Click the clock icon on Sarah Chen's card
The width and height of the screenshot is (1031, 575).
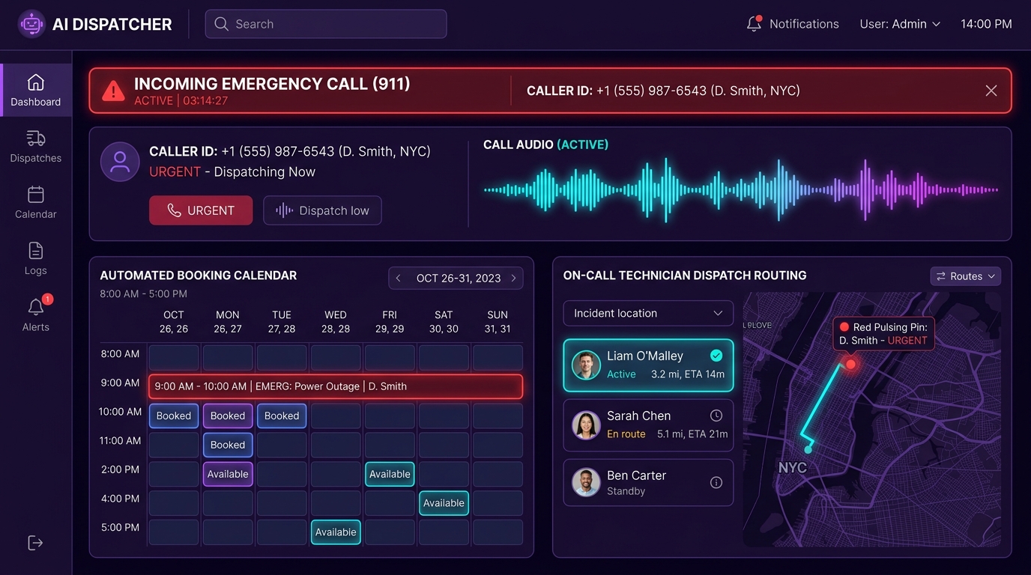(716, 416)
